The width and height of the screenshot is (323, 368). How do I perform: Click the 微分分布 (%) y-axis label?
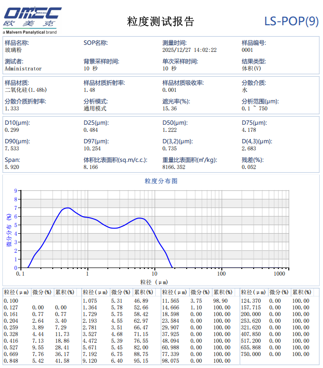8,230
